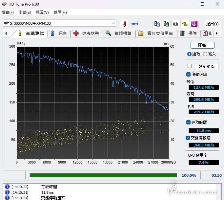Click the 7.4% CPU usage value
Viewport: 224px width, 200px height.
pyautogui.click(x=204, y=163)
